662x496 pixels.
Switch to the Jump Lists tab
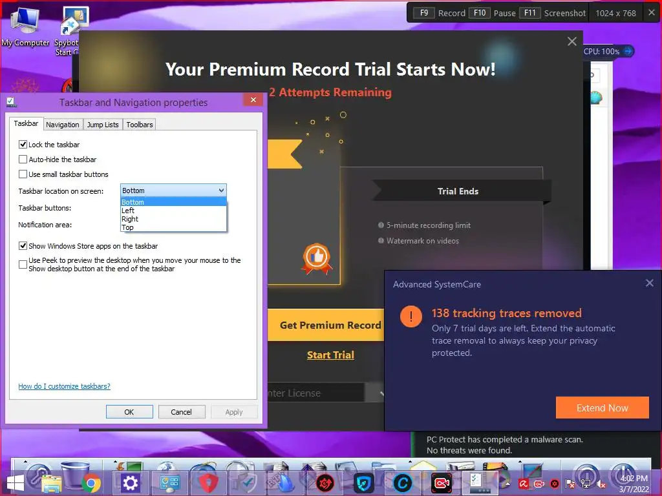(103, 125)
